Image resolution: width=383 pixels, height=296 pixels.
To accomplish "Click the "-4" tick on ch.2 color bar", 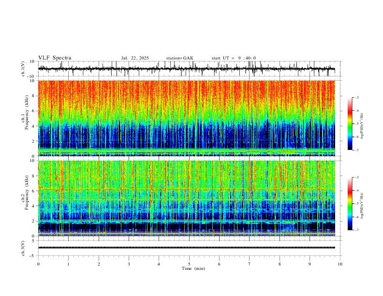I will pos(357,191).
